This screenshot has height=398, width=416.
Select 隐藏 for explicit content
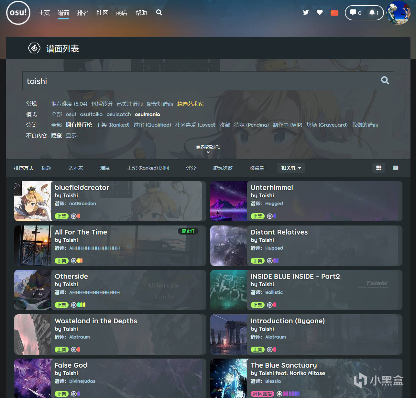(x=56, y=135)
